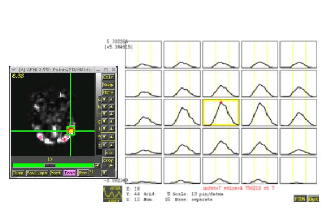Click the Norm button
This screenshot has height=216, width=325.
point(108,92)
